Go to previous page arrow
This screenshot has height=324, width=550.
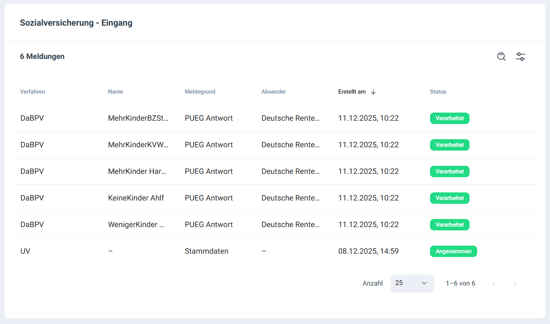coord(494,284)
